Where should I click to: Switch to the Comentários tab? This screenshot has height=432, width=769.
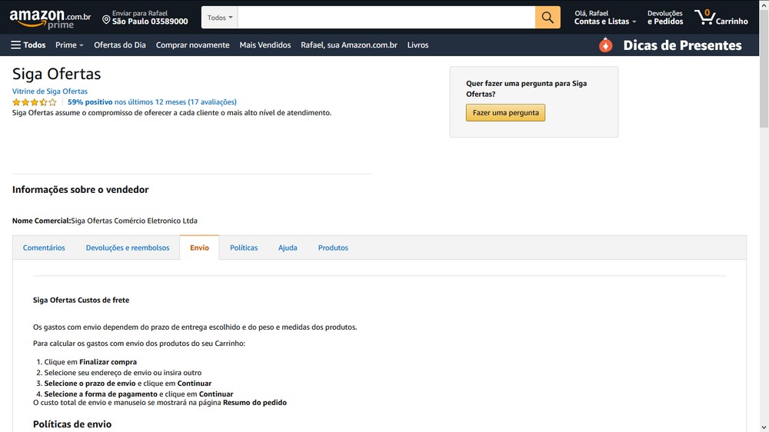[x=44, y=248]
